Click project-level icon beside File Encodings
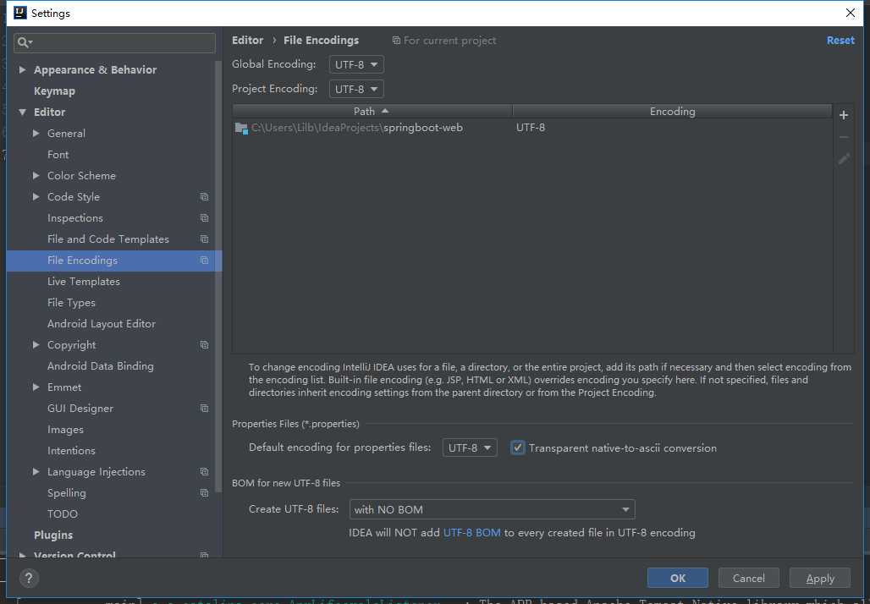870x604 pixels. pyautogui.click(x=204, y=260)
